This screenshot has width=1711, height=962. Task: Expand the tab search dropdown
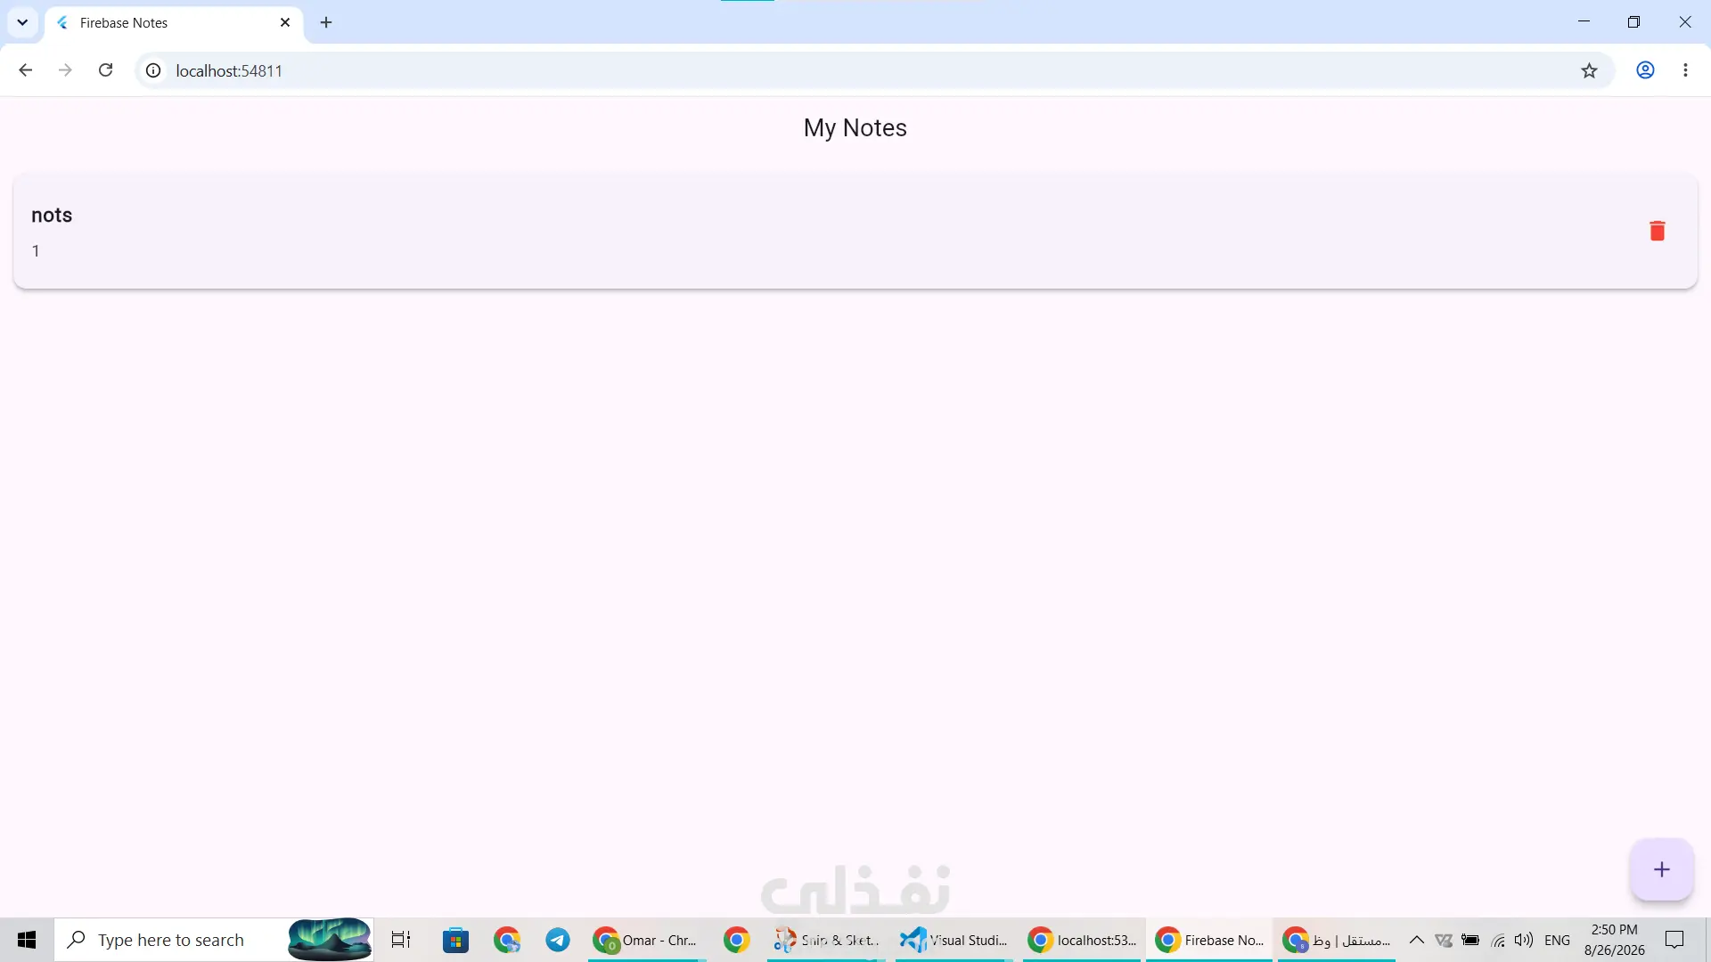[x=22, y=22]
